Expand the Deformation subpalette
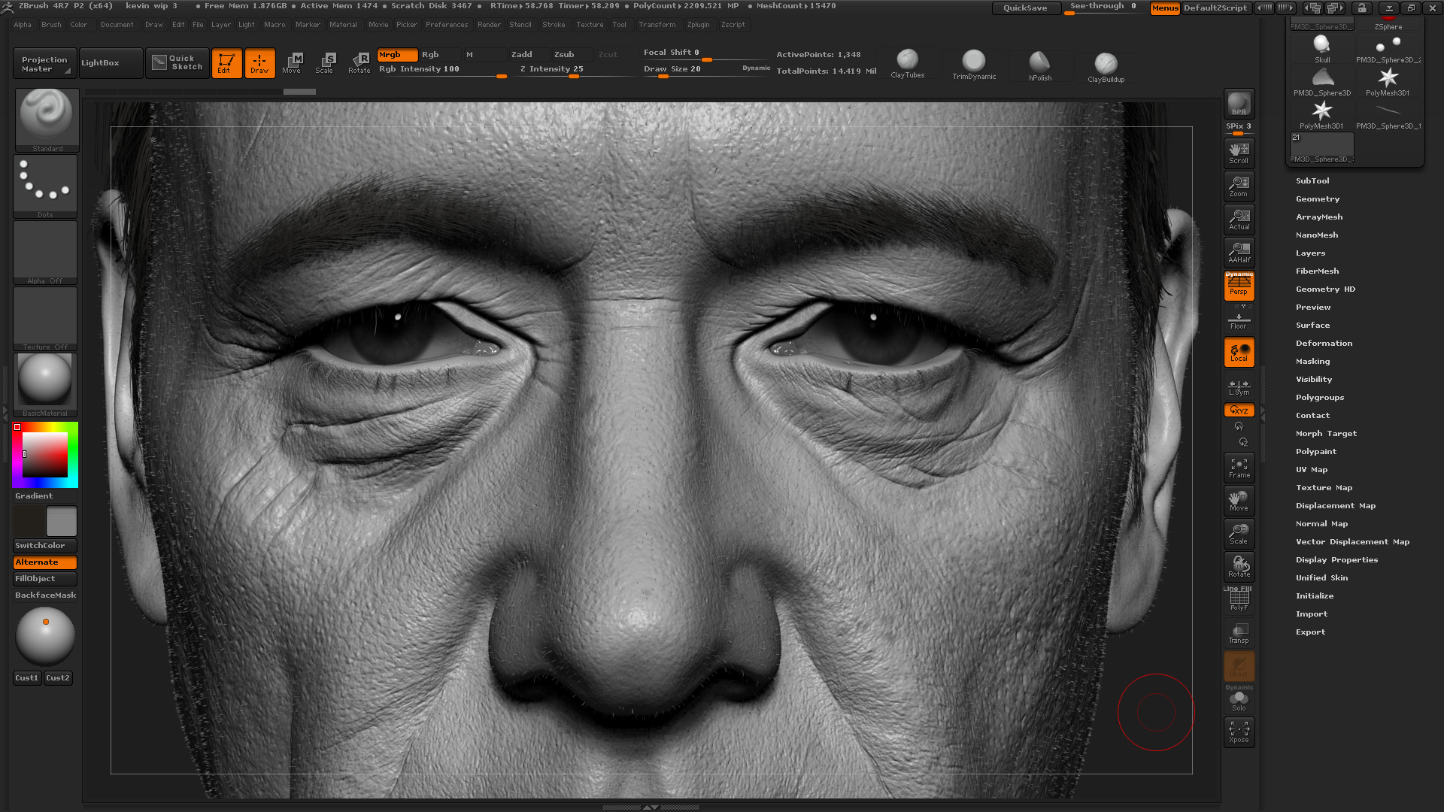 pos(1324,343)
